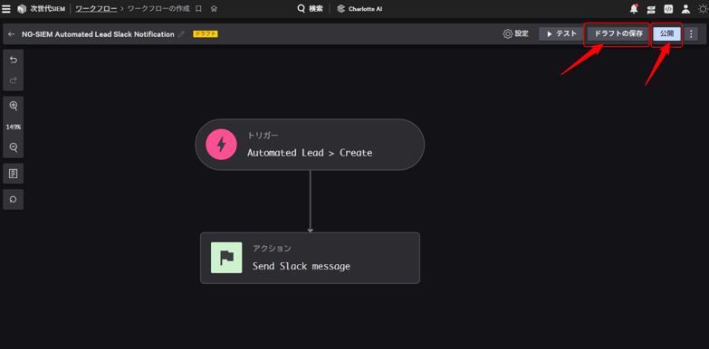Run the workflow with テスト button
Viewport: 709px width, 349px height.
pyautogui.click(x=560, y=33)
